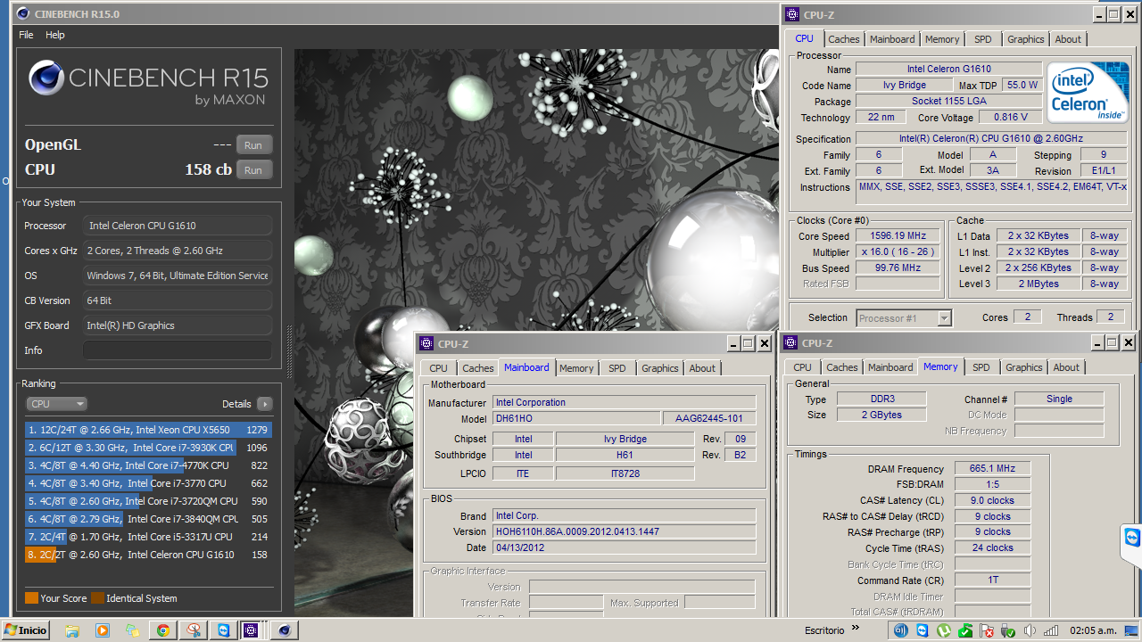Click the taskbar clock showing 02:05 a.m.

tap(1093, 630)
